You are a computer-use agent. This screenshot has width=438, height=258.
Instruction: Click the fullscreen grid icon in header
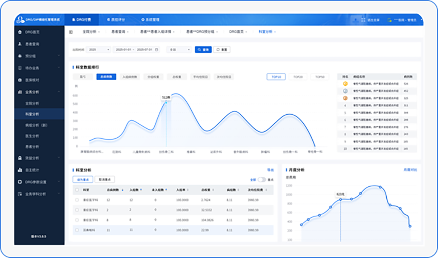[x=363, y=20]
